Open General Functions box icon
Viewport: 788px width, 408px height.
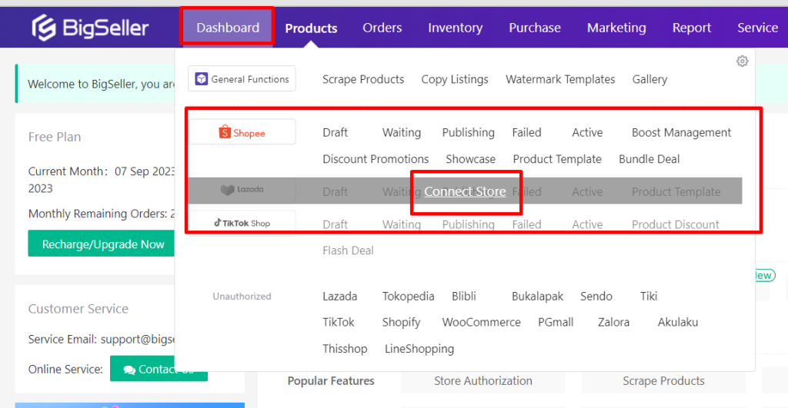pyautogui.click(x=202, y=79)
